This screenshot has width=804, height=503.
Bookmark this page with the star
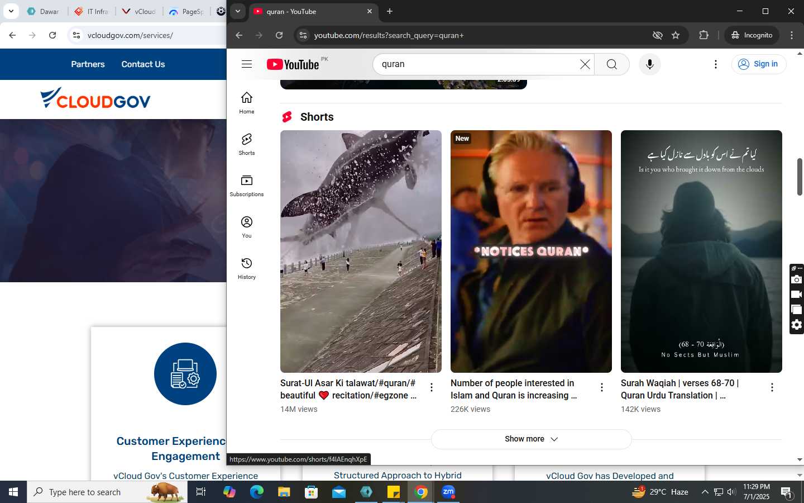(x=676, y=35)
